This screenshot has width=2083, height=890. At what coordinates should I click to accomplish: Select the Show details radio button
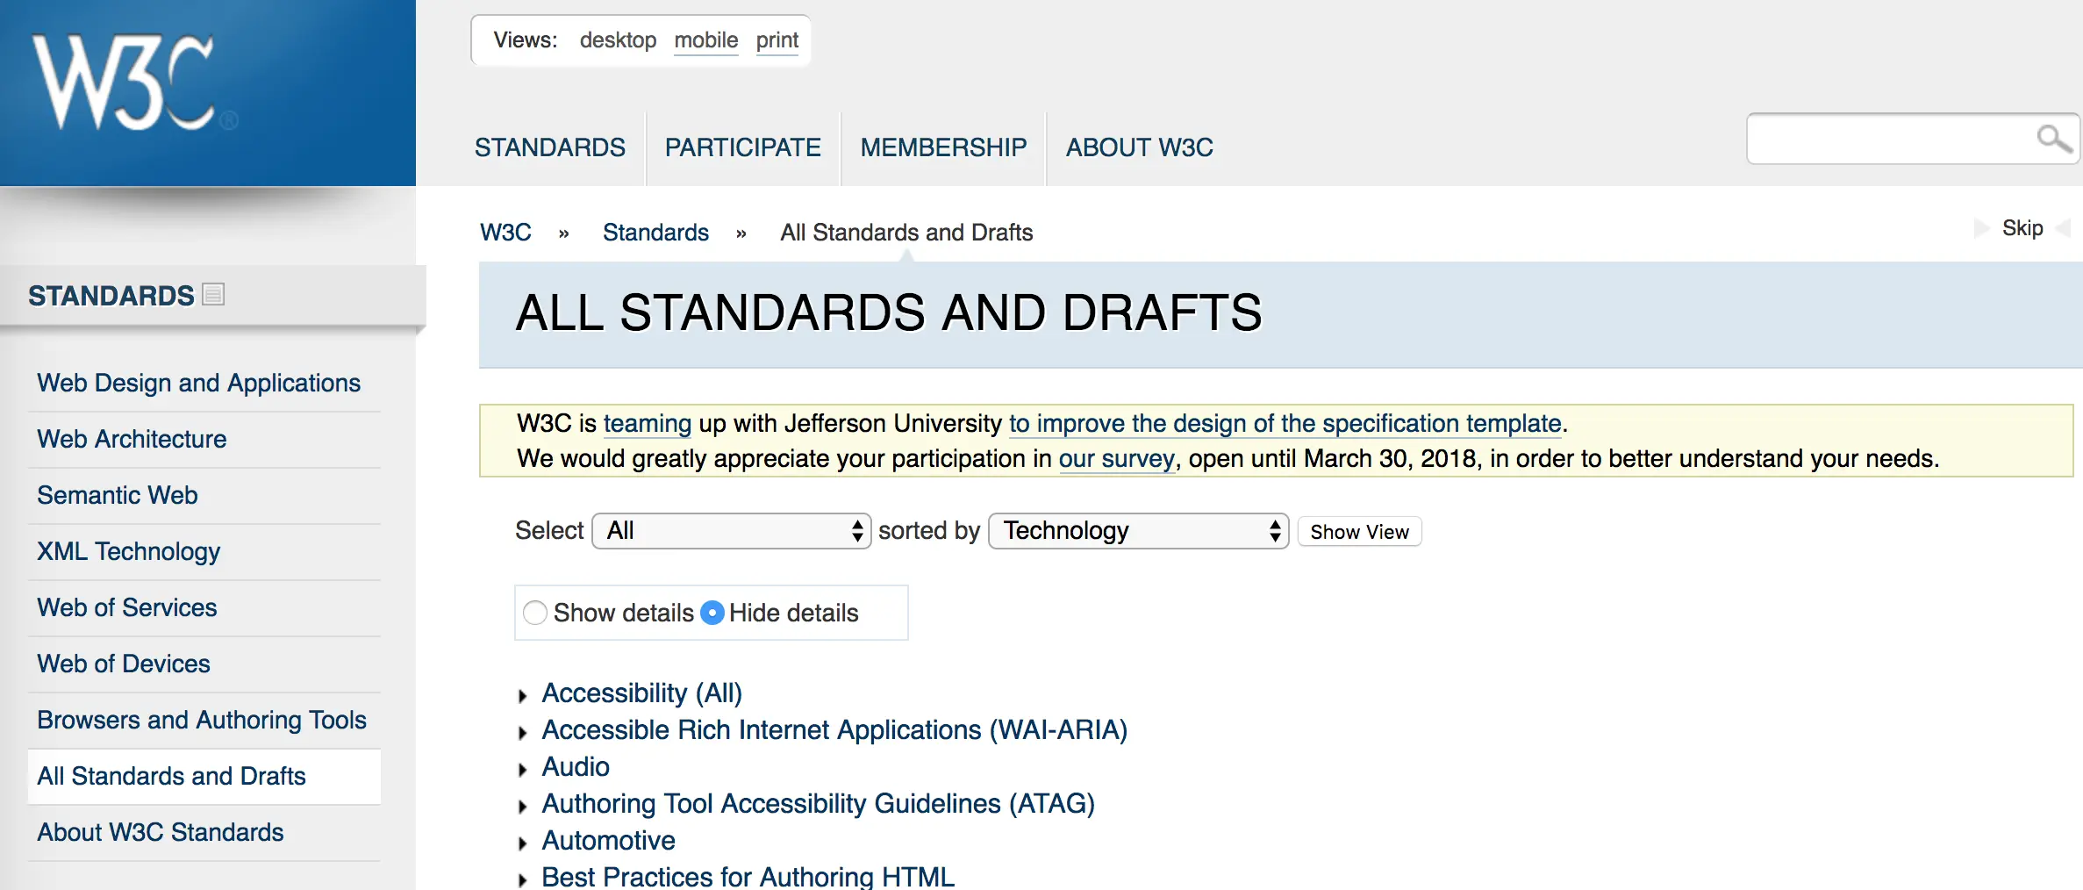click(x=535, y=613)
